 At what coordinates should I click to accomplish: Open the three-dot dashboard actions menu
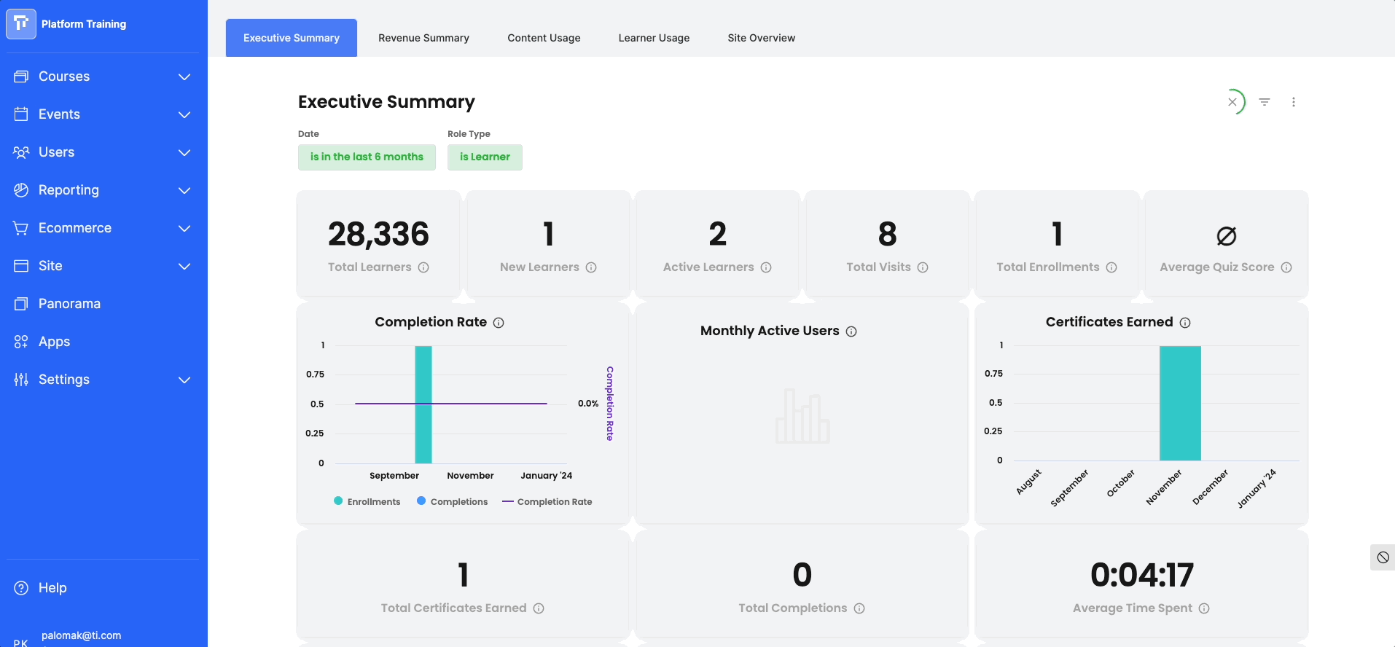click(x=1294, y=102)
